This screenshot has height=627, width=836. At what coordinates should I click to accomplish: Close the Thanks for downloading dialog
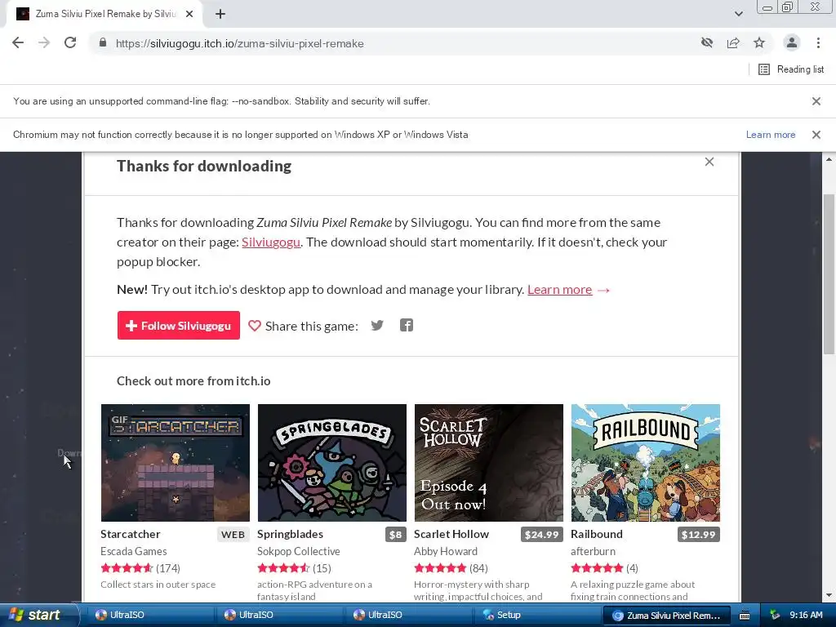point(709,162)
